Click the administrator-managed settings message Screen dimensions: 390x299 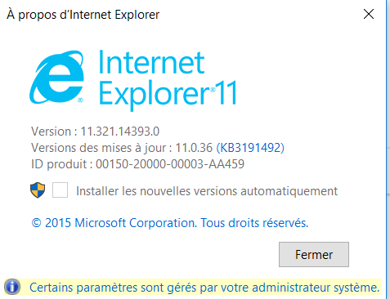point(204,288)
